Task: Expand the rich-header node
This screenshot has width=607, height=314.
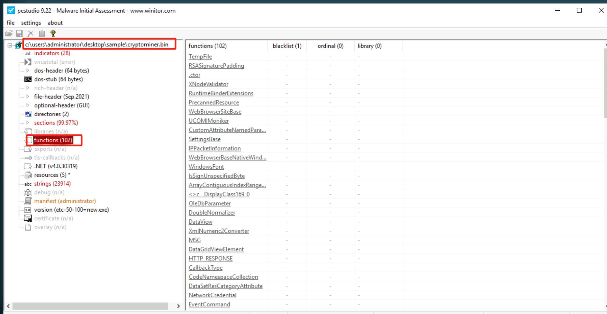Action: pos(28,88)
